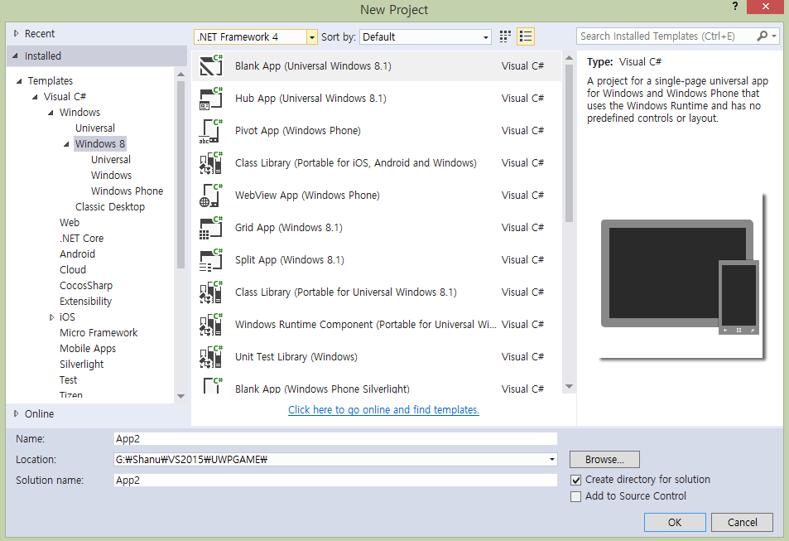Select Mobile Apps category

click(88, 349)
